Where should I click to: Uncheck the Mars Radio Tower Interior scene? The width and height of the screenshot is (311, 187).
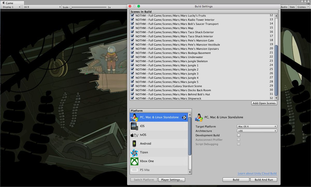[x=132, y=20]
